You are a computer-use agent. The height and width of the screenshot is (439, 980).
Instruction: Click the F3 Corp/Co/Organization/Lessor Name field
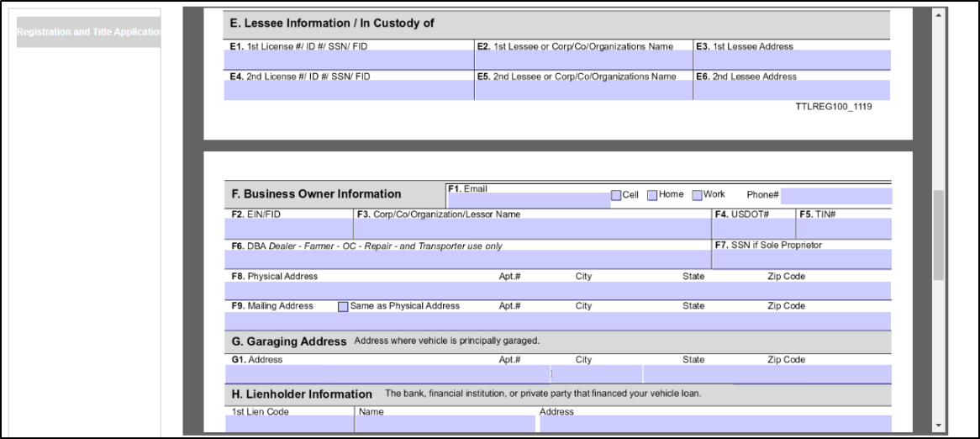tap(533, 229)
